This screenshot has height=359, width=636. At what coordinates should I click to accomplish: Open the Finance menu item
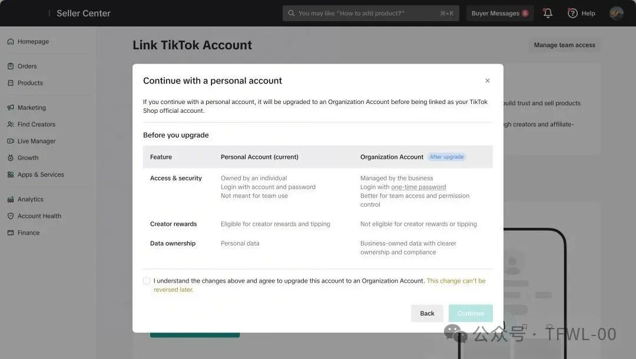(28, 233)
